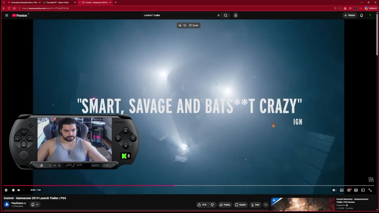Switch to Overwatch Animated Short tab
This screenshot has height=213, width=379.
(24, 2)
